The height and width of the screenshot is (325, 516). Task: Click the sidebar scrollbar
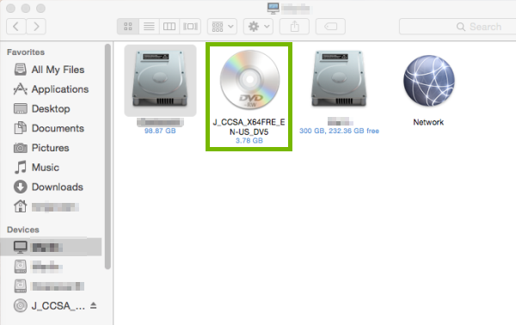[x=107, y=156]
